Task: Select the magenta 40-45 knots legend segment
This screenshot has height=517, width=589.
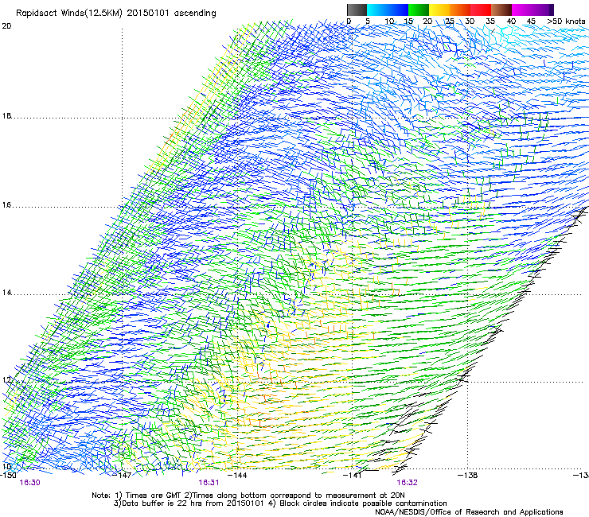Action: pos(522,10)
